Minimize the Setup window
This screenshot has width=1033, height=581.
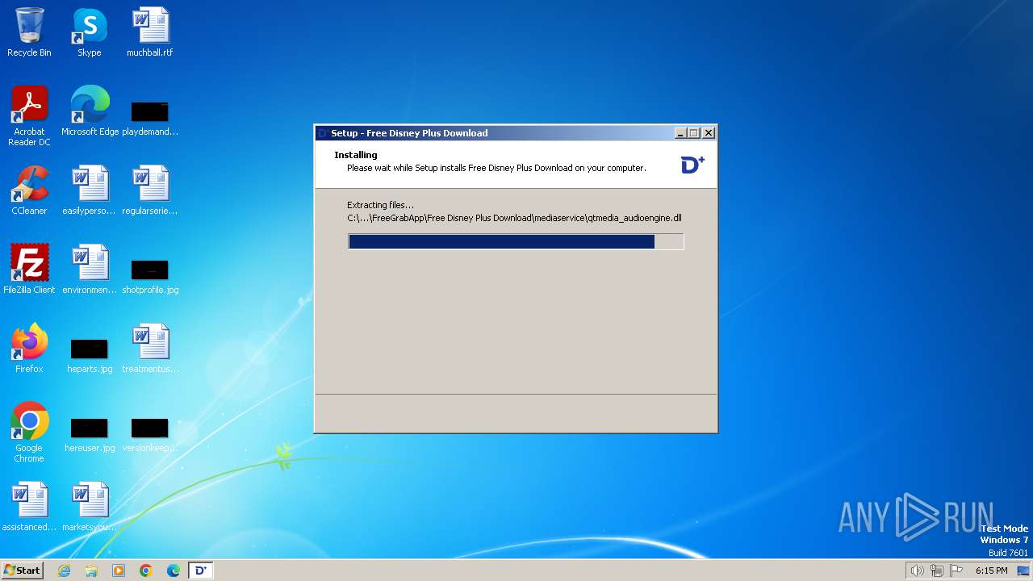pos(680,133)
